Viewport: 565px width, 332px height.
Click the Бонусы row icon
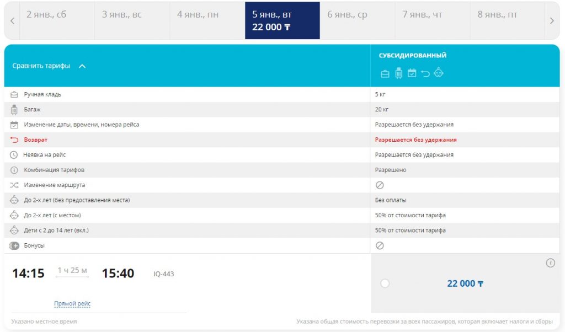[14, 245]
